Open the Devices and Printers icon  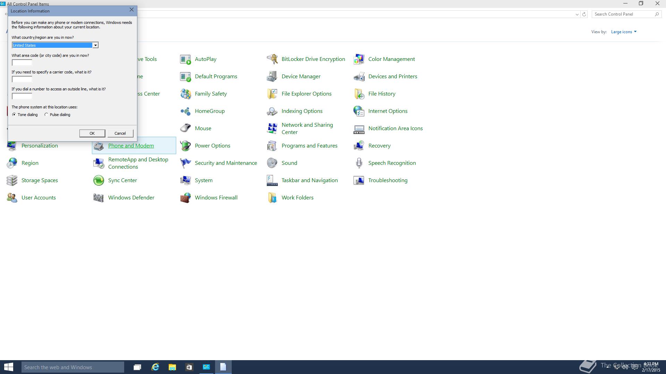[359, 77]
